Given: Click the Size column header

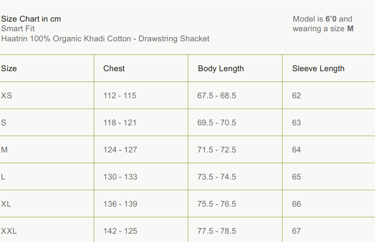Looking at the screenshot, I should [9, 68].
